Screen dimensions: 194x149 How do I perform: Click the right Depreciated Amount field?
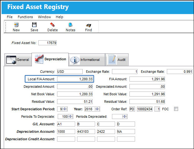point(147,87)
